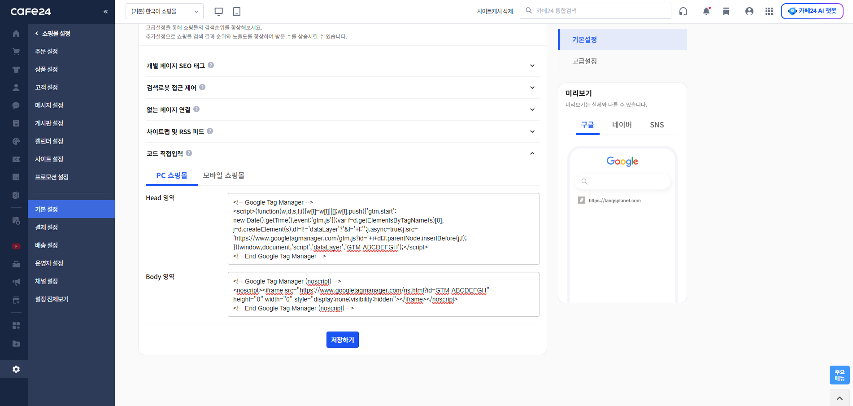853x406 pixels.
Task: Open the nine-dot apps grid icon
Action: [x=769, y=11]
